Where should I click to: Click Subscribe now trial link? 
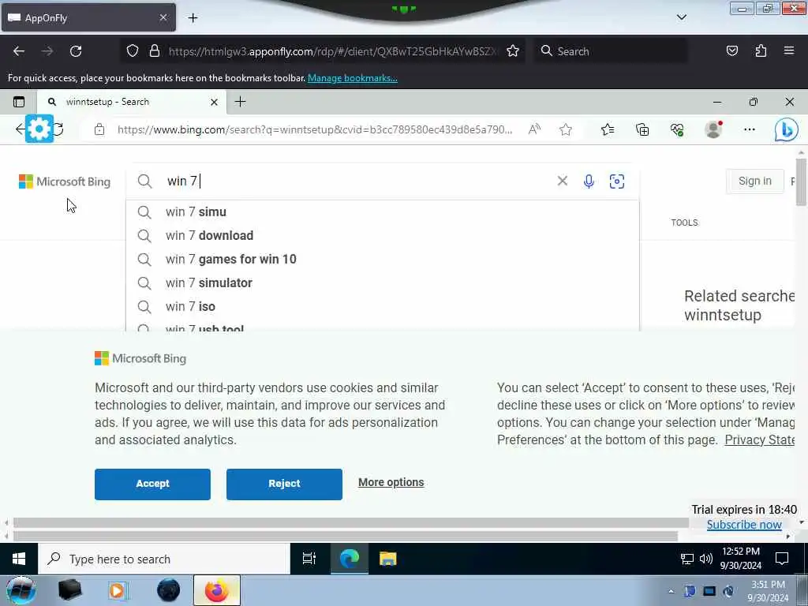pyautogui.click(x=744, y=525)
